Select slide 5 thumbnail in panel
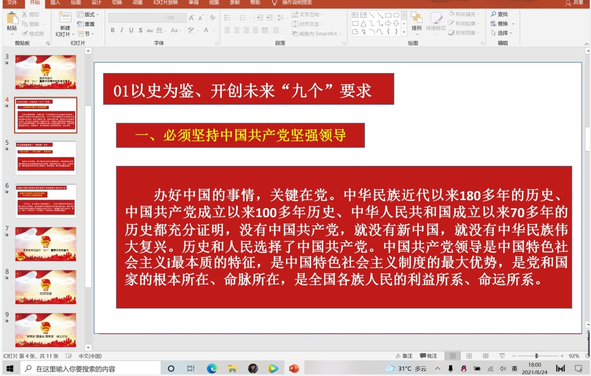The height and width of the screenshot is (376, 591). point(46,158)
